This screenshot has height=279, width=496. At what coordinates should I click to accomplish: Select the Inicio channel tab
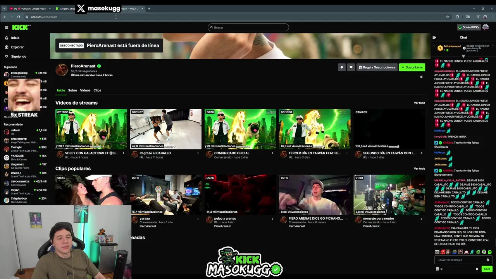[x=61, y=90]
